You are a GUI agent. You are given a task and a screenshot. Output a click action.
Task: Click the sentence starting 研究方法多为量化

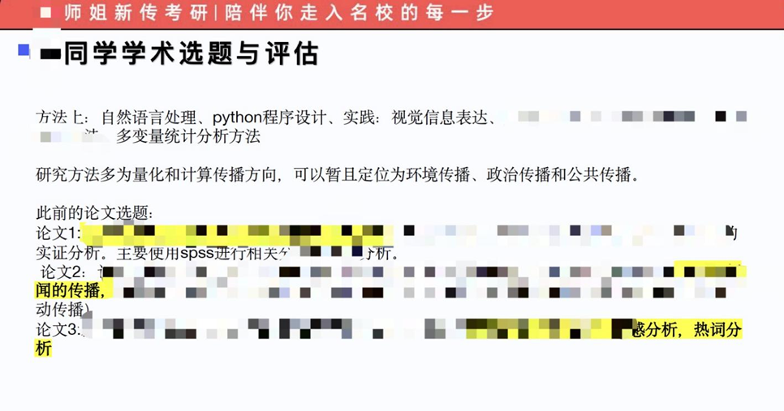click(338, 175)
